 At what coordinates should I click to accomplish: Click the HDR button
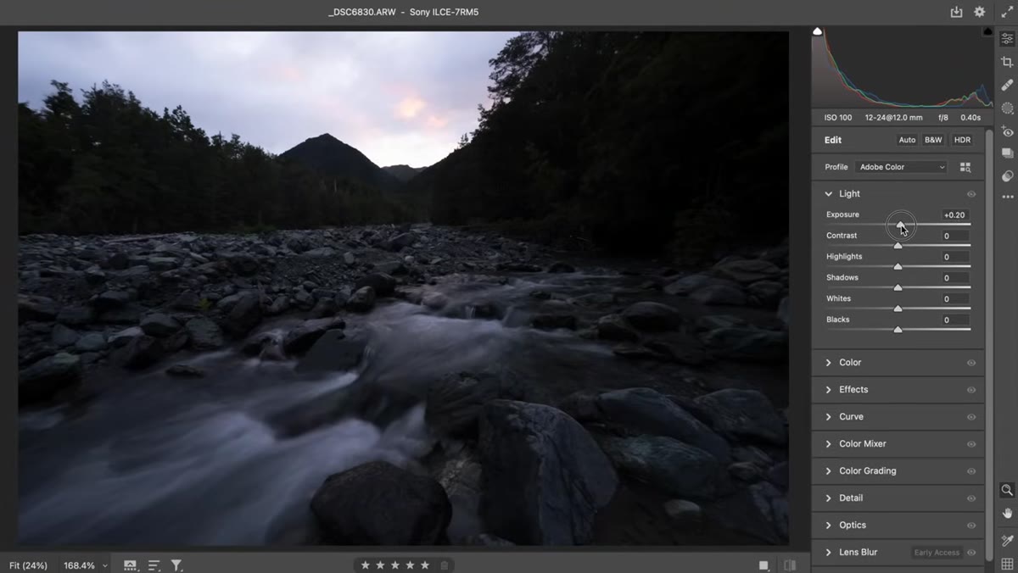point(962,140)
